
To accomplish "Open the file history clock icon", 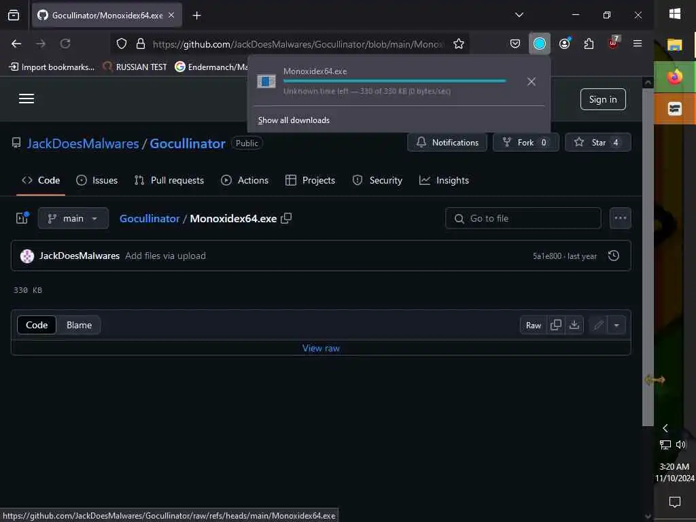I will point(614,256).
